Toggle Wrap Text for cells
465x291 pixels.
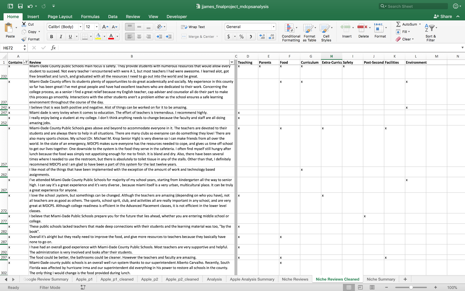point(193,27)
